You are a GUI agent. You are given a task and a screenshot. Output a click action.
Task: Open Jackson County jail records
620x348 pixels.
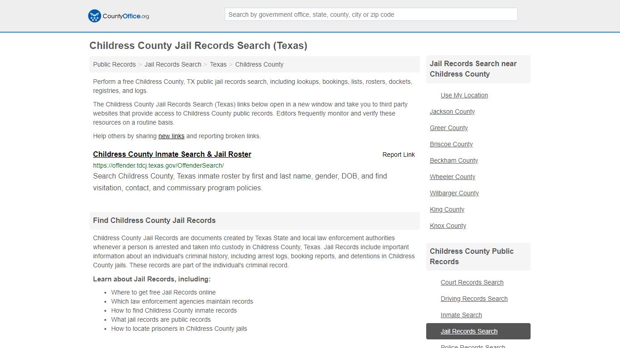pyautogui.click(x=452, y=111)
